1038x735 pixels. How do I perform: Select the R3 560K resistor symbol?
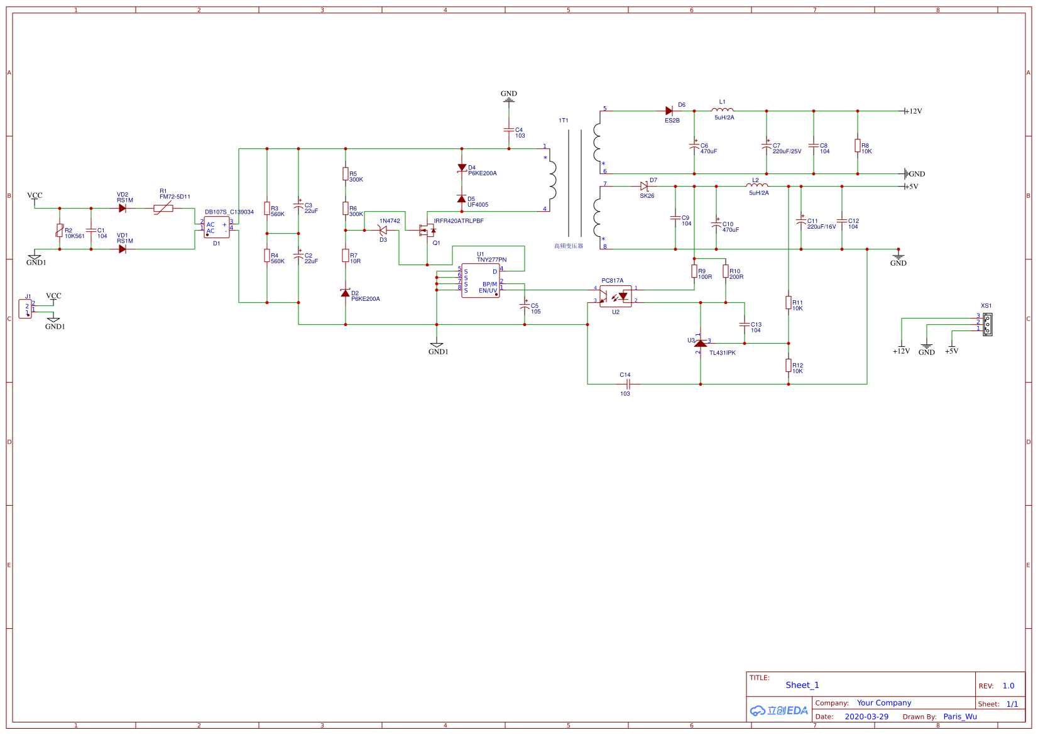click(267, 209)
